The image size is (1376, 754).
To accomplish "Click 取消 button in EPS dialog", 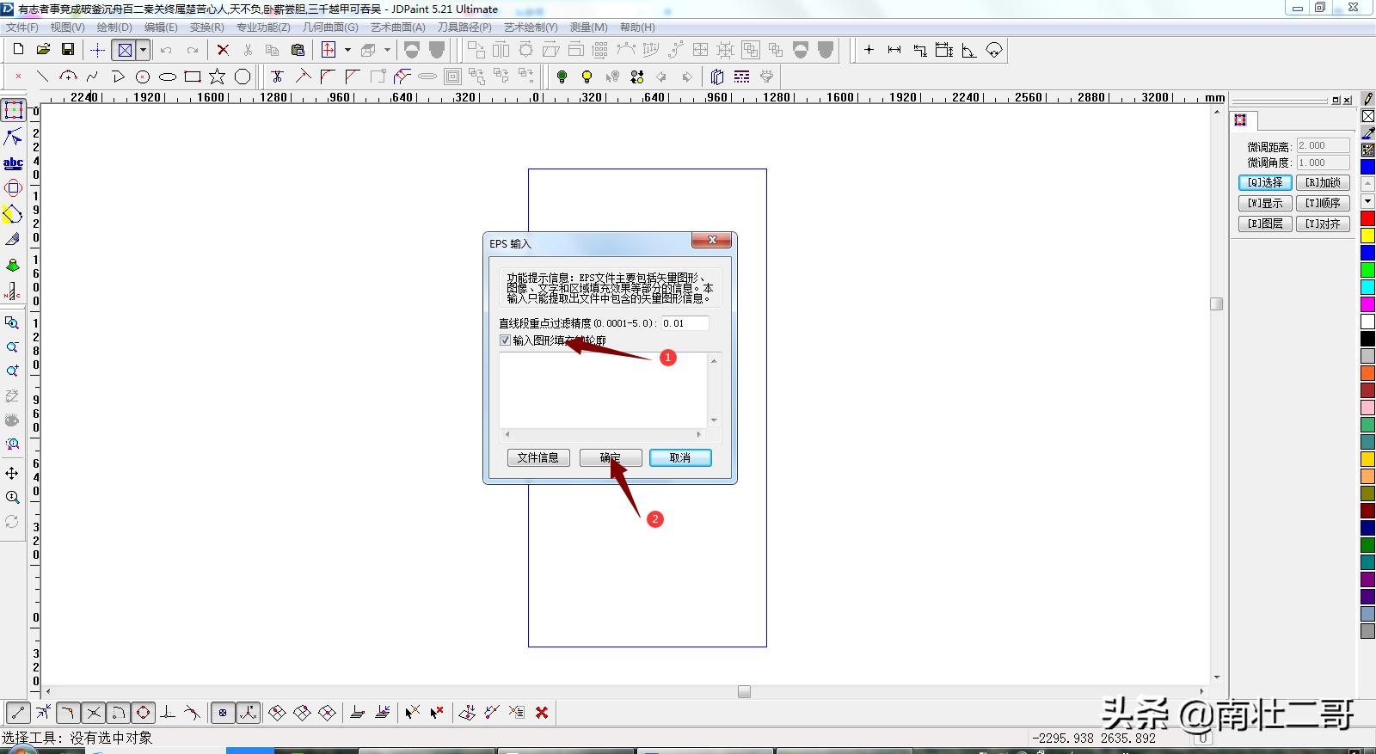I will [680, 457].
